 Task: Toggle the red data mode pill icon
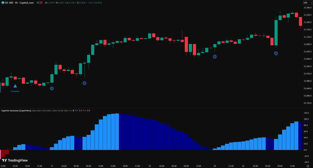click(x=41, y=3)
